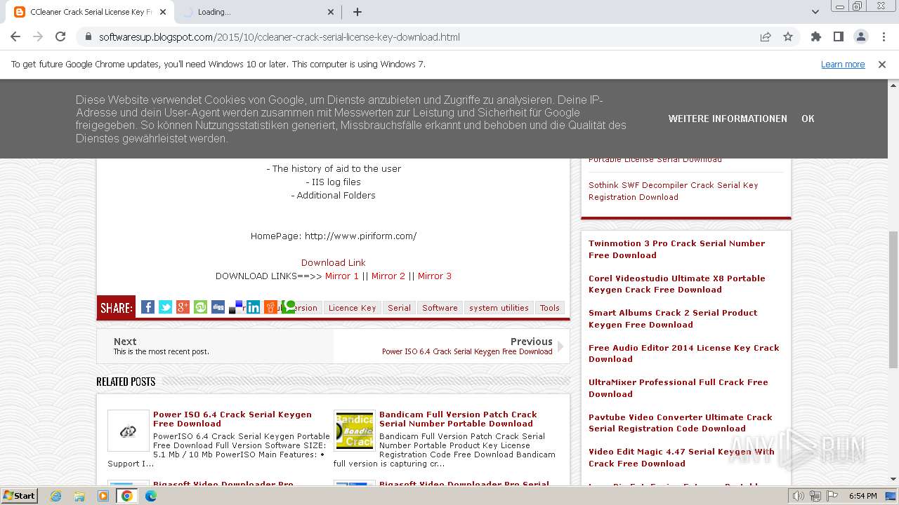Viewport: 899px width, 505px height.
Task: Open Power ISO 6.4 related post title
Action: click(x=232, y=419)
